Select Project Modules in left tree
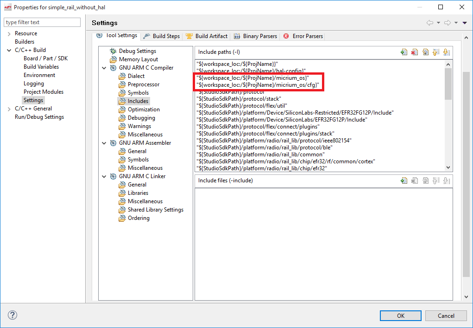 (44, 92)
